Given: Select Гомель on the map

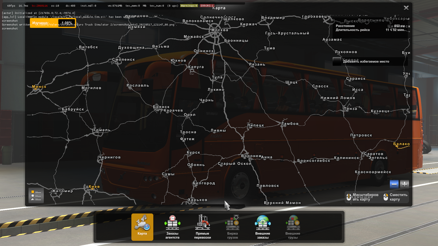Looking at the screenshot, I should 102,130.
